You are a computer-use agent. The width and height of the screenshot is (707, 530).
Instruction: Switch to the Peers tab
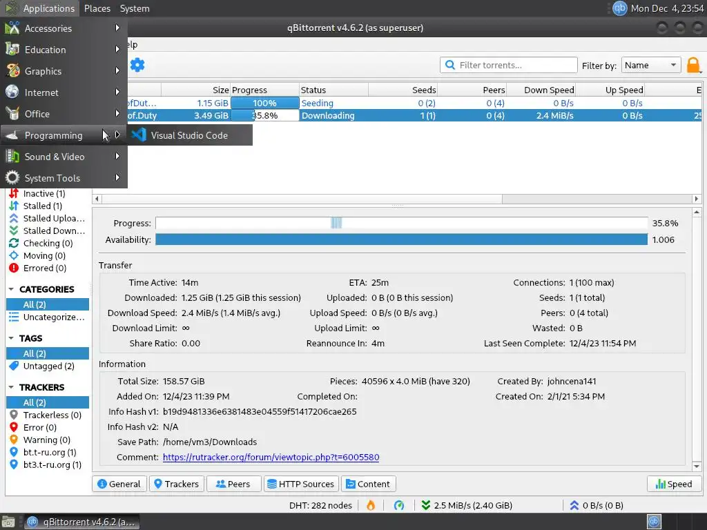coord(233,484)
